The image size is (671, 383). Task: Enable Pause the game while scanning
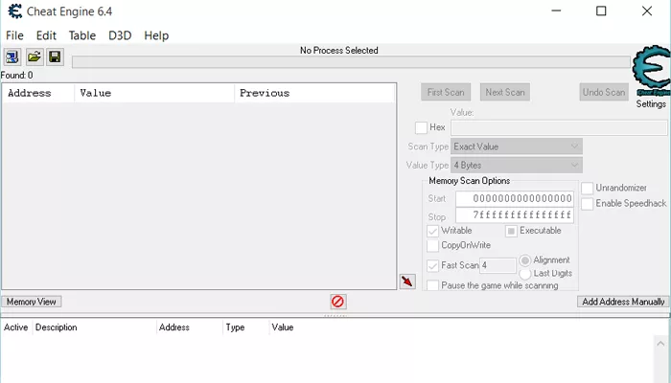coord(432,285)
